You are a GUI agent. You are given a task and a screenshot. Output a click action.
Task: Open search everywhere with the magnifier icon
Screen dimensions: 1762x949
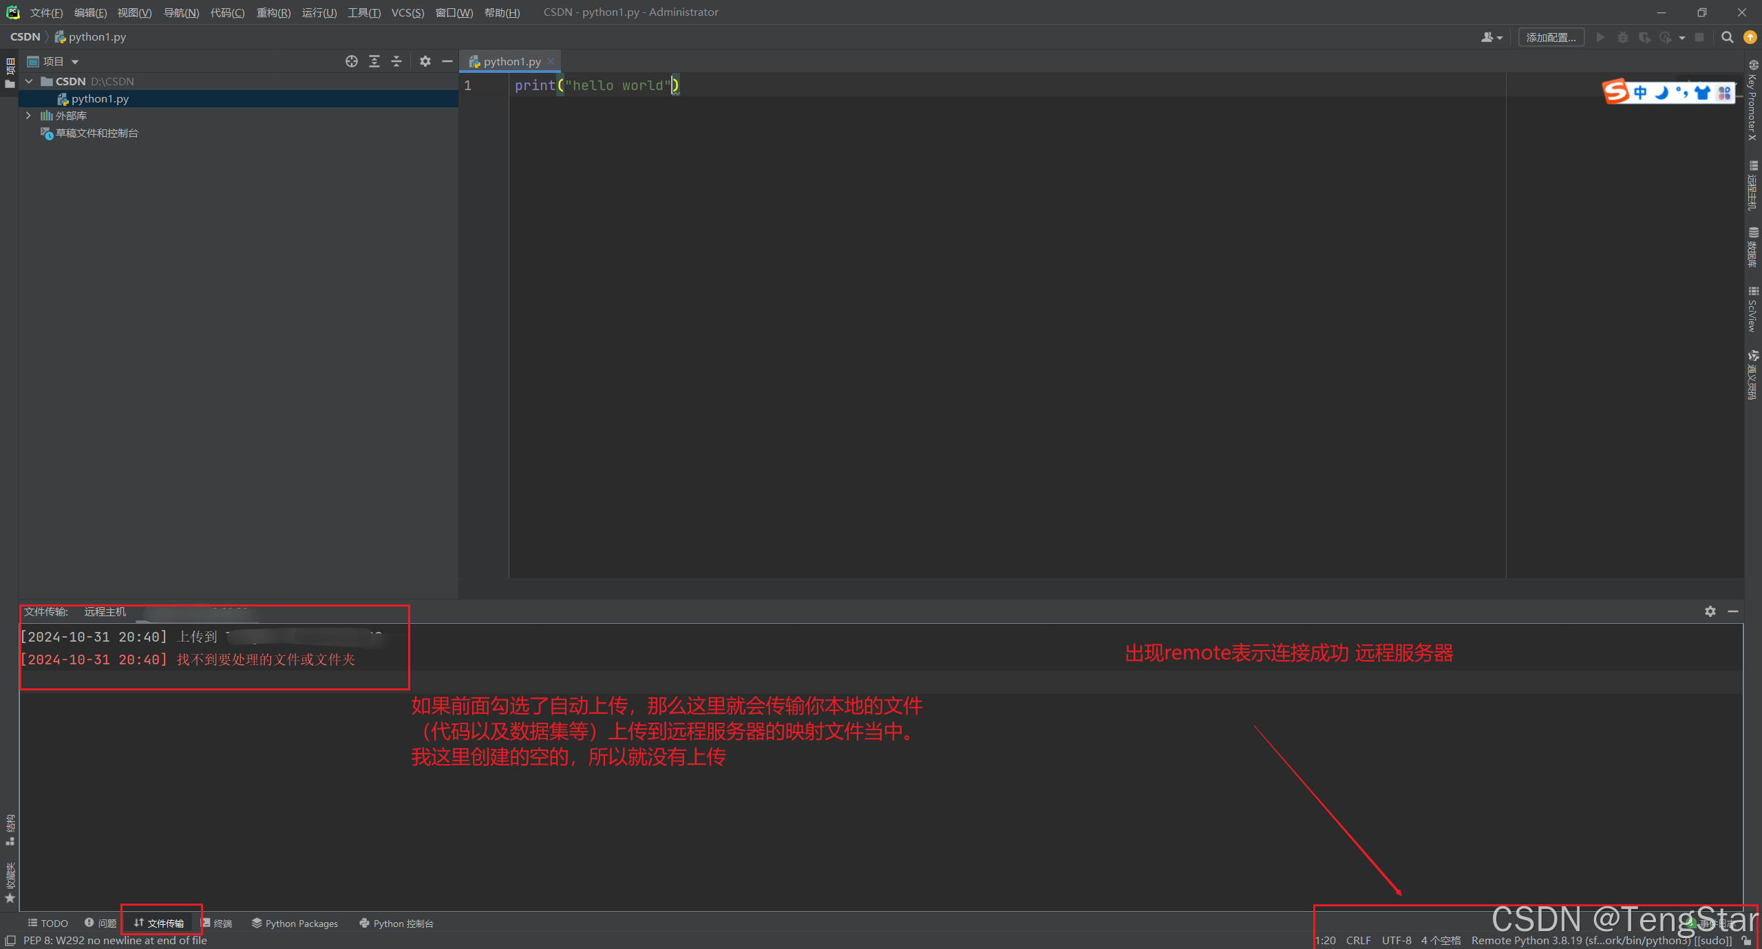(x=1728, y=38)
